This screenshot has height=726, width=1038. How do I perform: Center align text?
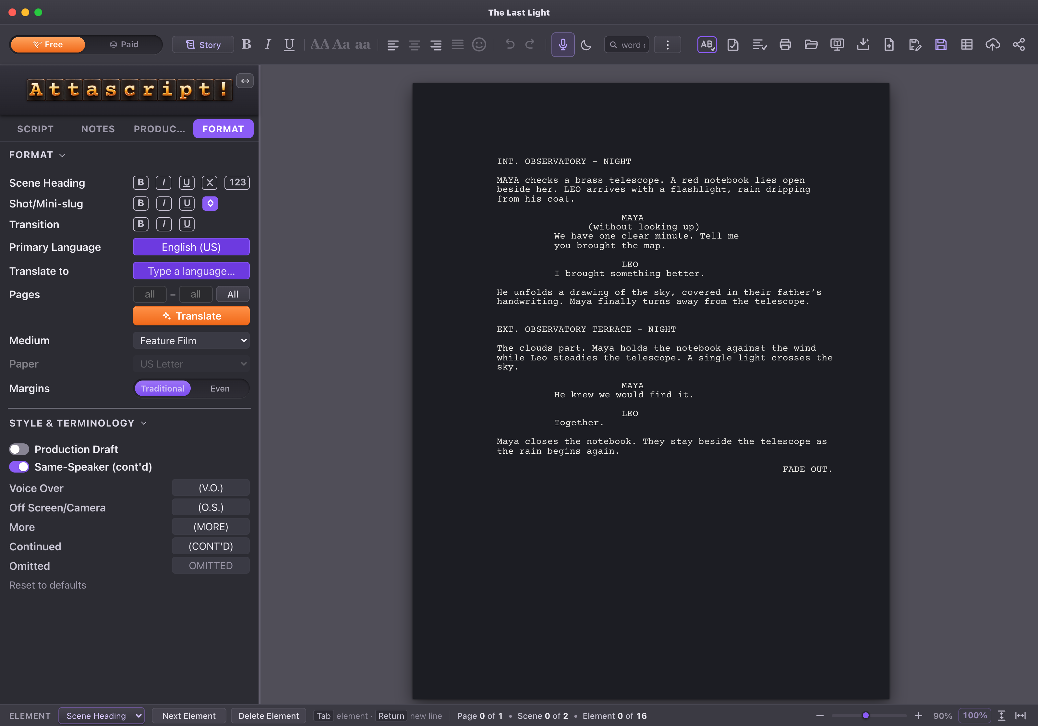(x=415, y=45)
